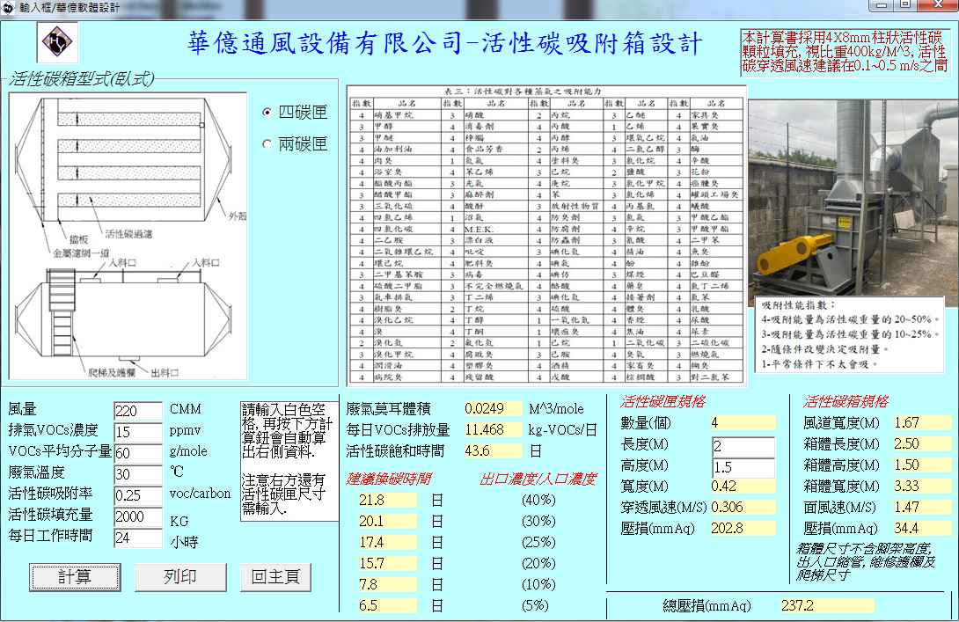
Task: Focus the VOCs平均分子量 input field
Action: [x=137, y=452]
